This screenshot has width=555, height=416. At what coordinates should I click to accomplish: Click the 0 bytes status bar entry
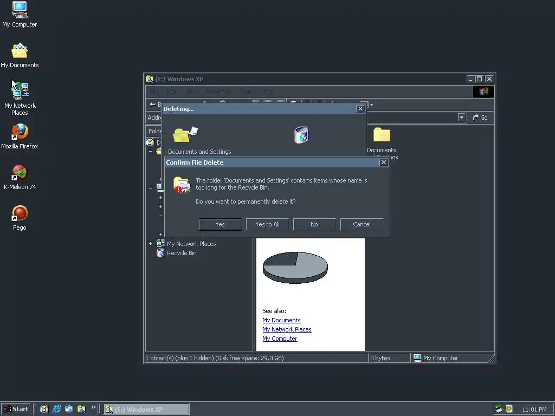pyautogui.click(x=380, y=358)
